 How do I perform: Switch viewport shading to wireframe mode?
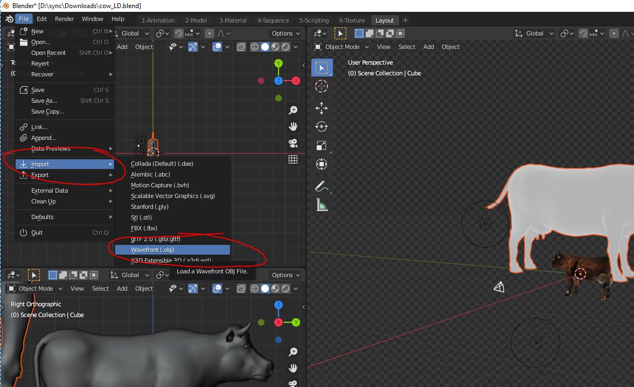click(254, 47)
